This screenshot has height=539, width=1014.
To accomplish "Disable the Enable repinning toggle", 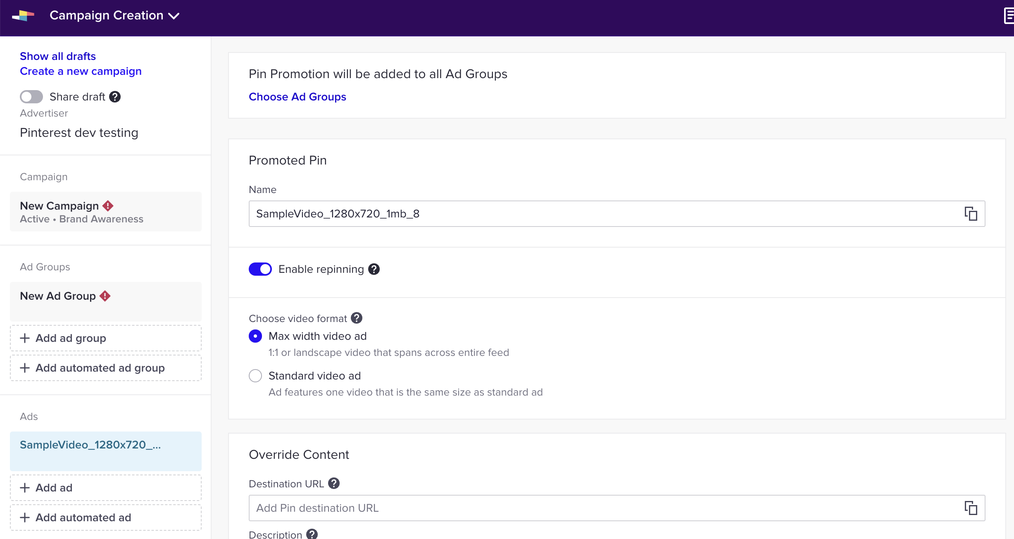I will (260, 269).
